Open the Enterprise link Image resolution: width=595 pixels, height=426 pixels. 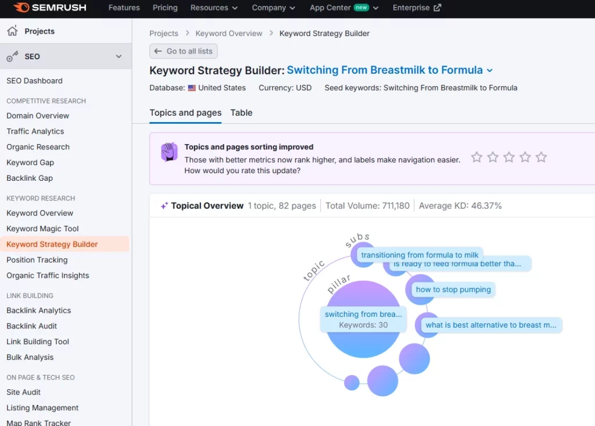click(417, 8)
